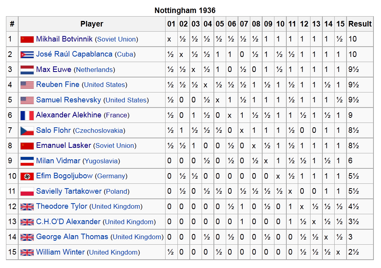Click the US flag next to Reuben Fine

tap(27, 85)
